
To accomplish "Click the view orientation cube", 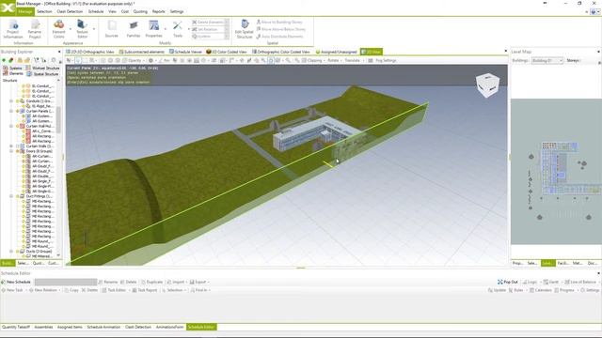I will click(x=487, y=84).
